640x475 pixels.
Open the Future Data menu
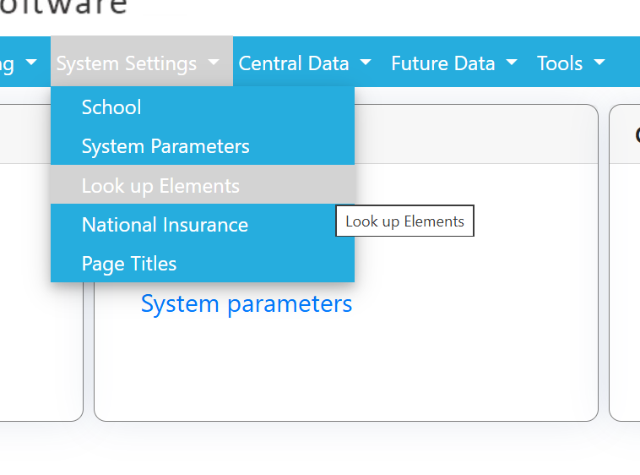pos(443,63)
